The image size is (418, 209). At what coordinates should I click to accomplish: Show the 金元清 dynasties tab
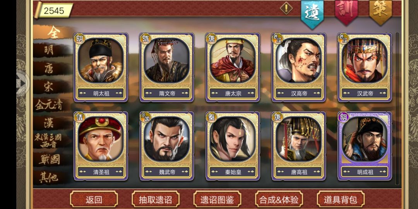[49, 105]
